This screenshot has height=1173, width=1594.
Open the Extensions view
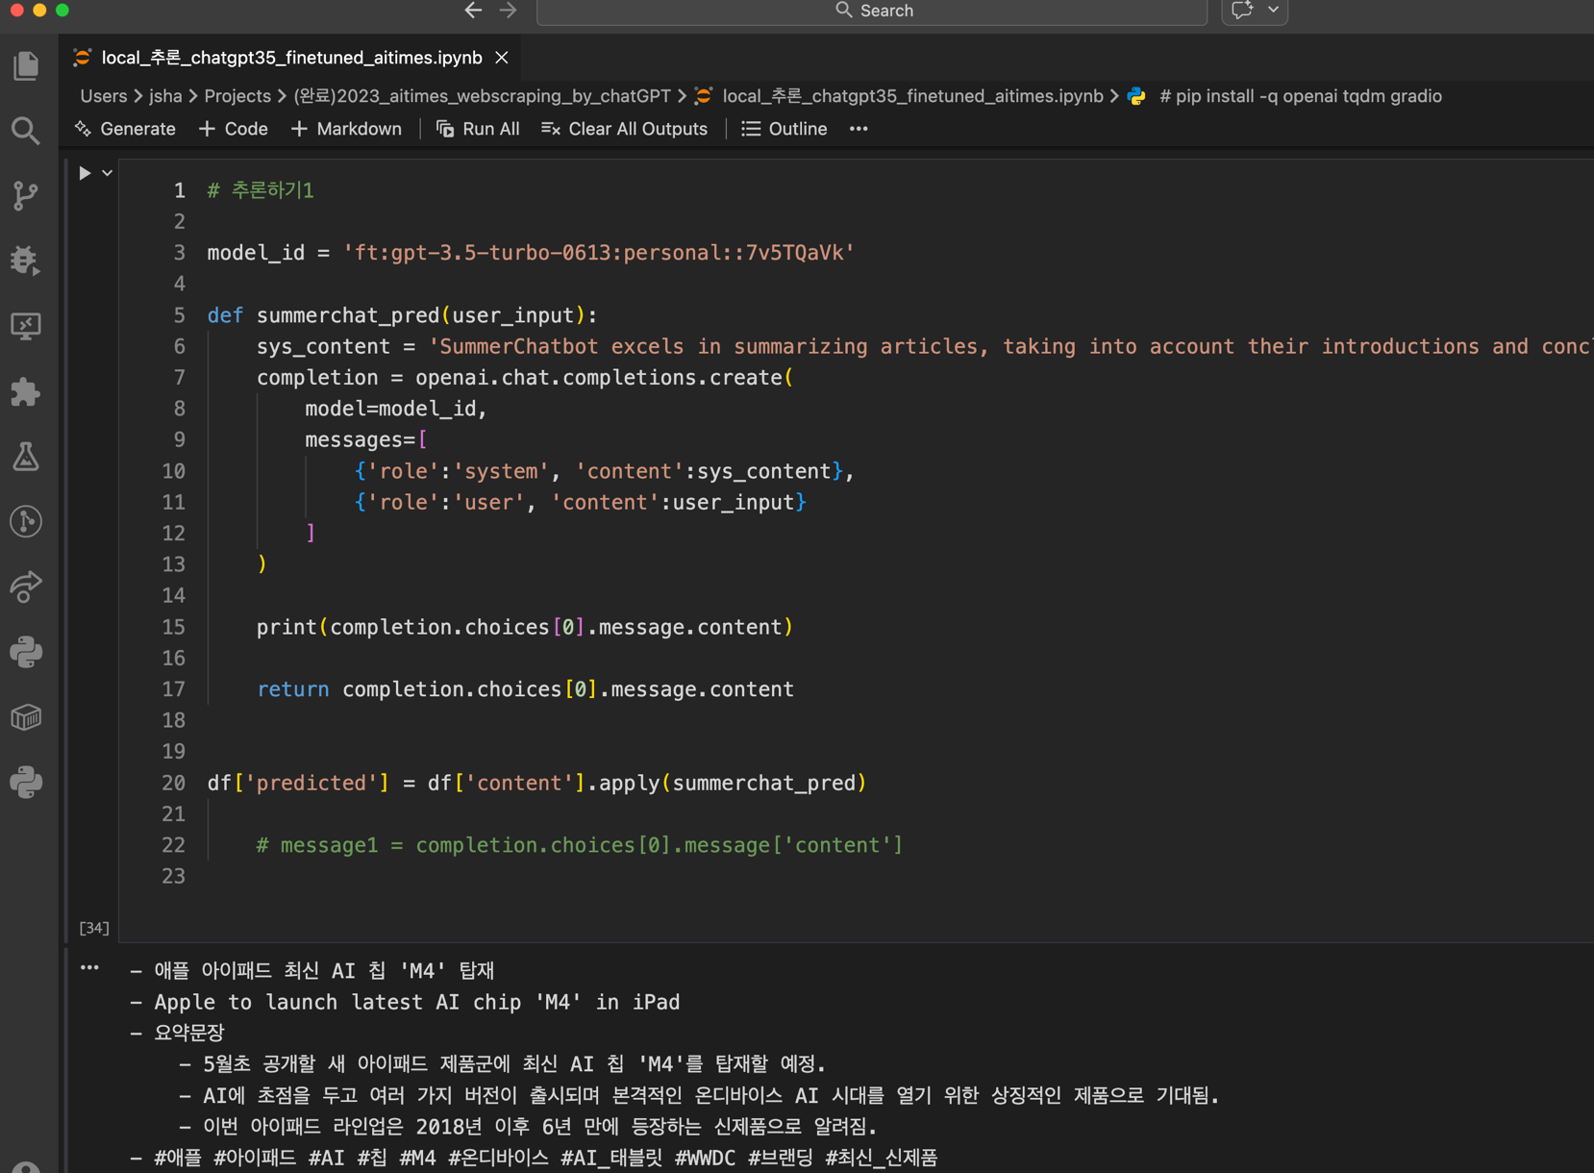pos(26,391)
